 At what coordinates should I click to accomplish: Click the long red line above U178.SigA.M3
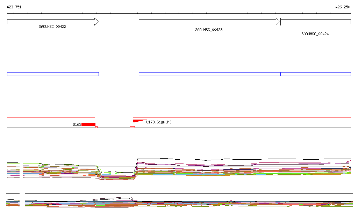point(242,117)
